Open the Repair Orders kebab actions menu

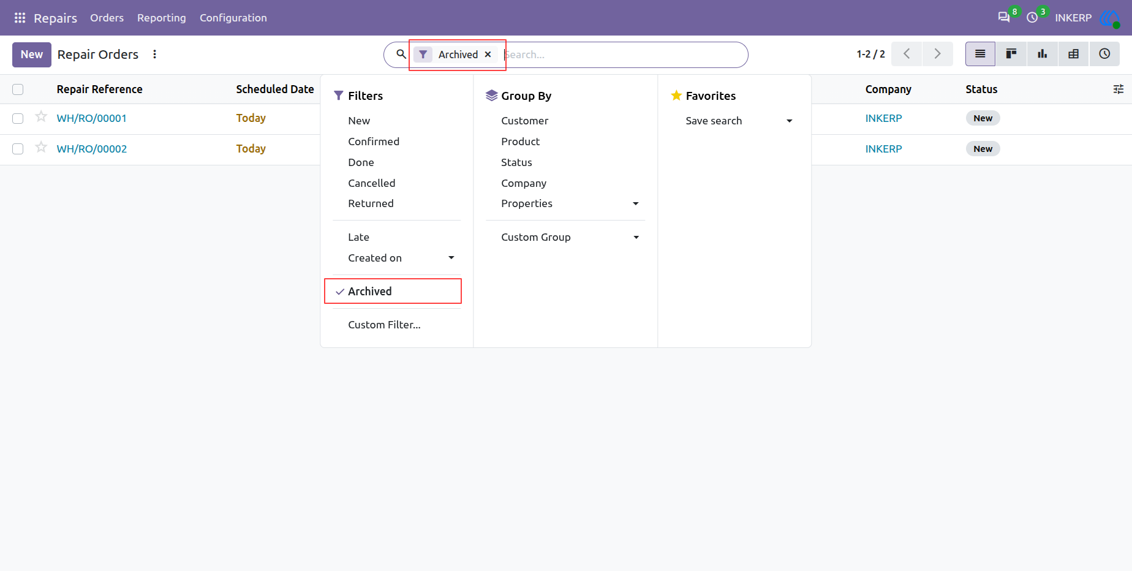click(x=154, y=55)
